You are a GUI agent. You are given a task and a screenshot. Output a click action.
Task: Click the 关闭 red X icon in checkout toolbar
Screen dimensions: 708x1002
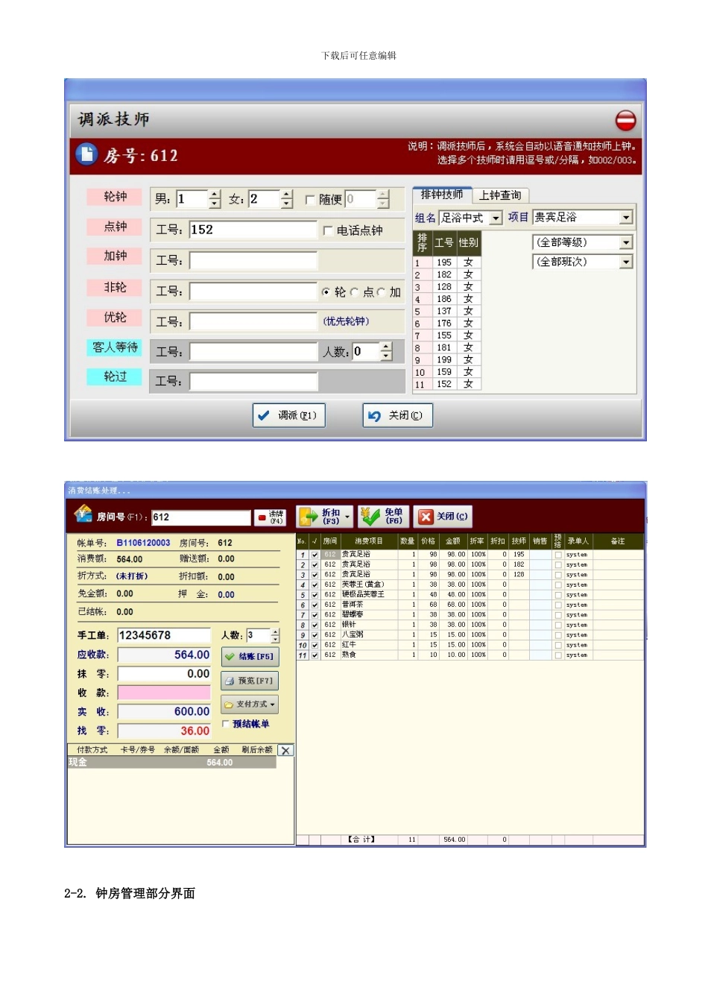pyautogui.click(x=426, y=517)
